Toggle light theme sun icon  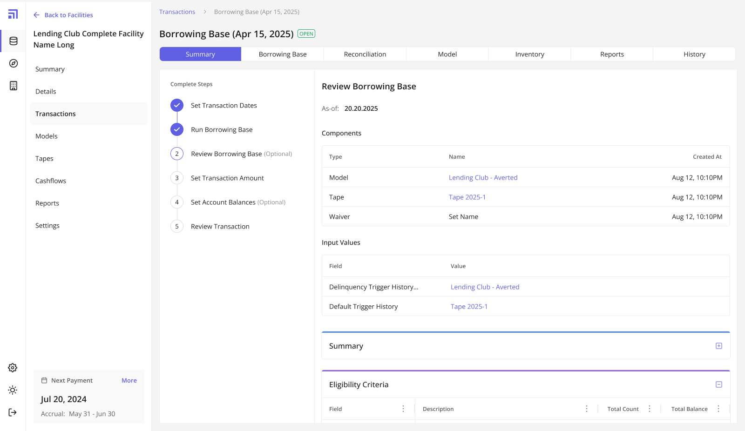click(13, 390)
